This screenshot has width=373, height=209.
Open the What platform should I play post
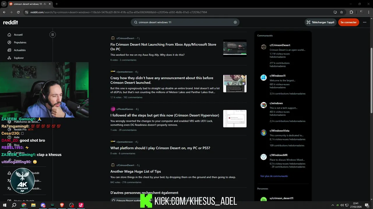(160, 148)
